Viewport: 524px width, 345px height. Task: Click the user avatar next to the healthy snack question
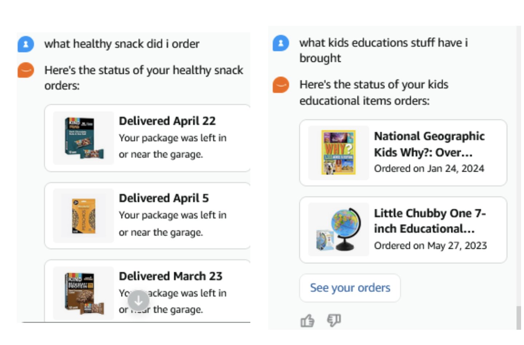(x=25, y=44)
